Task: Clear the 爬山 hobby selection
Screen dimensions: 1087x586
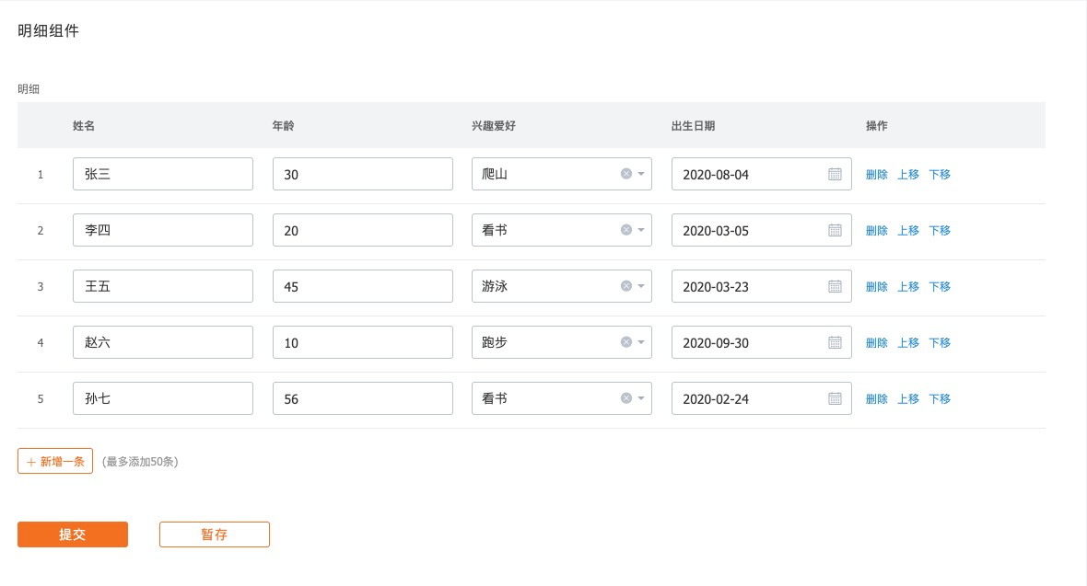Action: [626, 174]
